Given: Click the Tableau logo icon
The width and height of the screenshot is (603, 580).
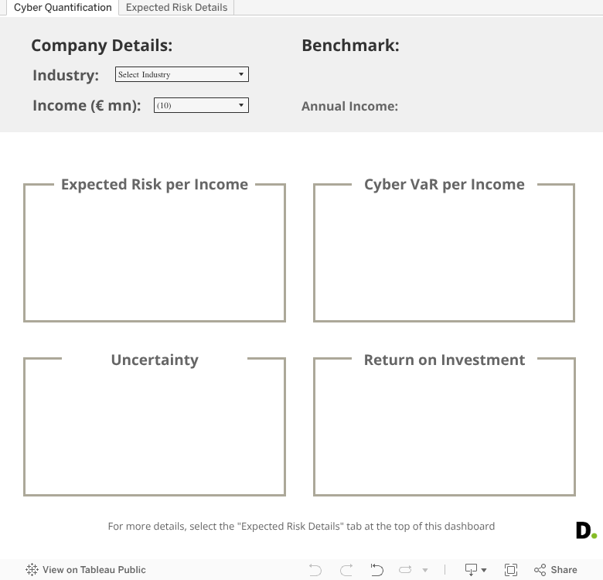Looking at the screenshot, I should point(32,570).
